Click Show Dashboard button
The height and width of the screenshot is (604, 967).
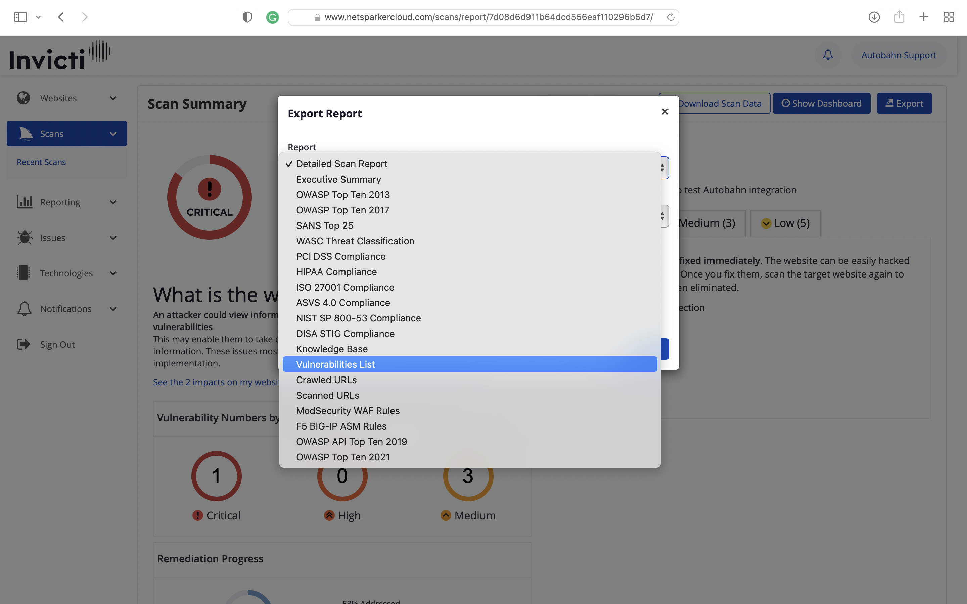[x=822, y=103]
